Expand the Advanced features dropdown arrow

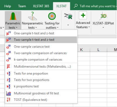tap(89, 27)
